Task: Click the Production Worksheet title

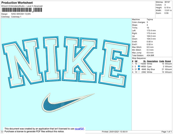Action: tap(17, 3)
